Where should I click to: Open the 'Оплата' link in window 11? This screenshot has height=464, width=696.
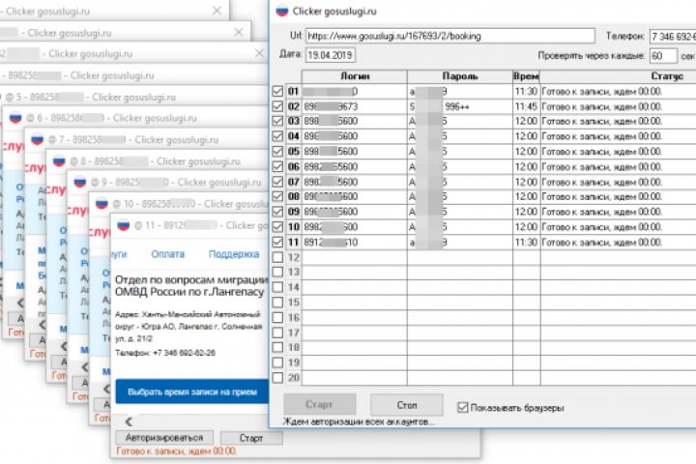[168, 254]
